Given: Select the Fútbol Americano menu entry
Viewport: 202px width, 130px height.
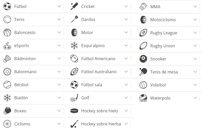Looking at the screenshot, I should tap(98, 59).
